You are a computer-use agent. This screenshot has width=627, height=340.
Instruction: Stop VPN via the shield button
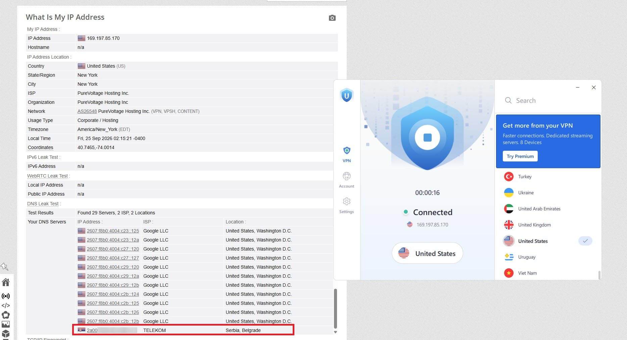click(427, 137)
